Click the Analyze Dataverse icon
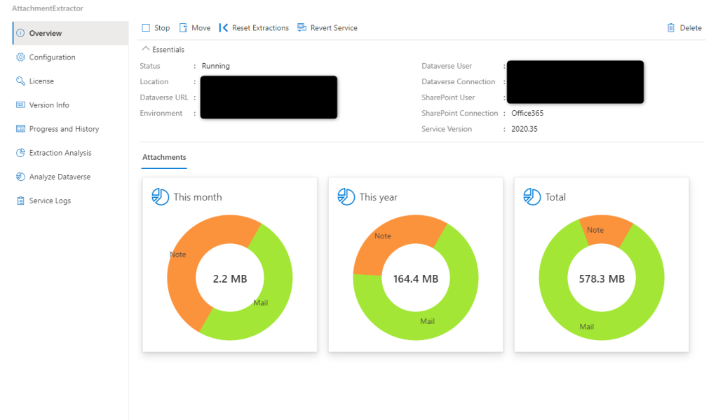The width and height of the screenshot is (718, 420). [20, 176]
